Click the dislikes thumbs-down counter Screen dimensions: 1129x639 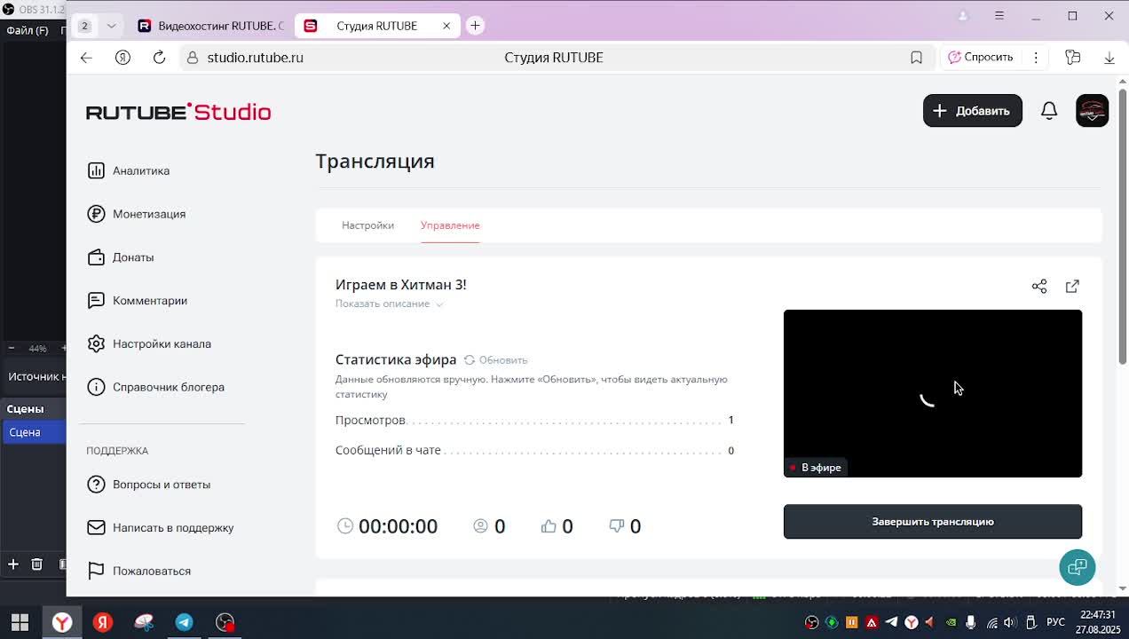coord(625,526)
